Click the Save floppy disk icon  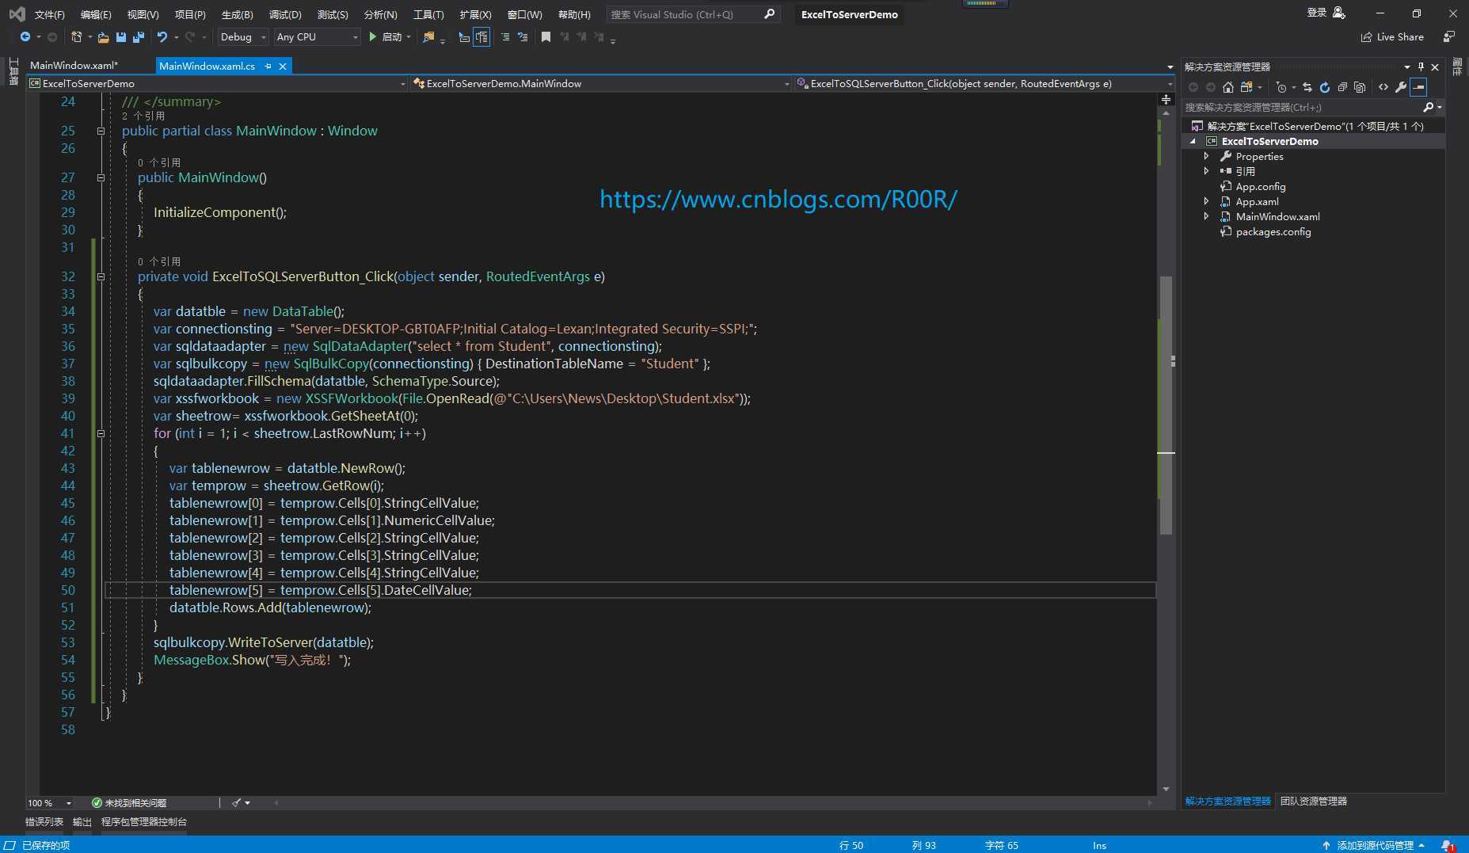tap(121, 37)
